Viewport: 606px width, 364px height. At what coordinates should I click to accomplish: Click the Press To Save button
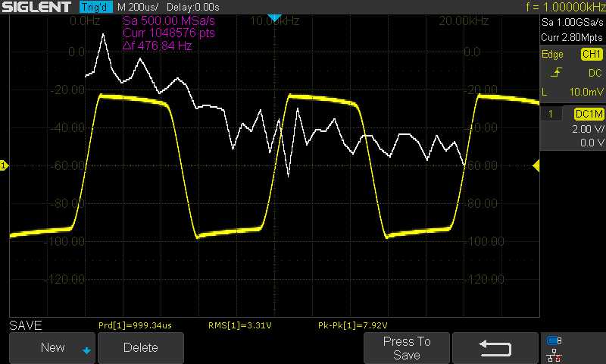pos(407,348)
